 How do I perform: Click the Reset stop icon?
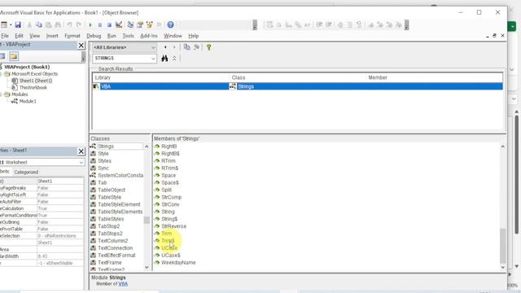pyautogui.click(x=109, y=25)
